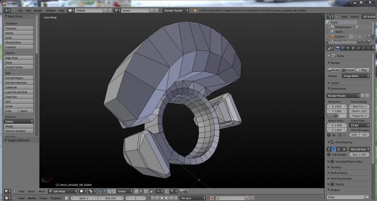Enable the Full Sample checkbox

coord(329,155)
